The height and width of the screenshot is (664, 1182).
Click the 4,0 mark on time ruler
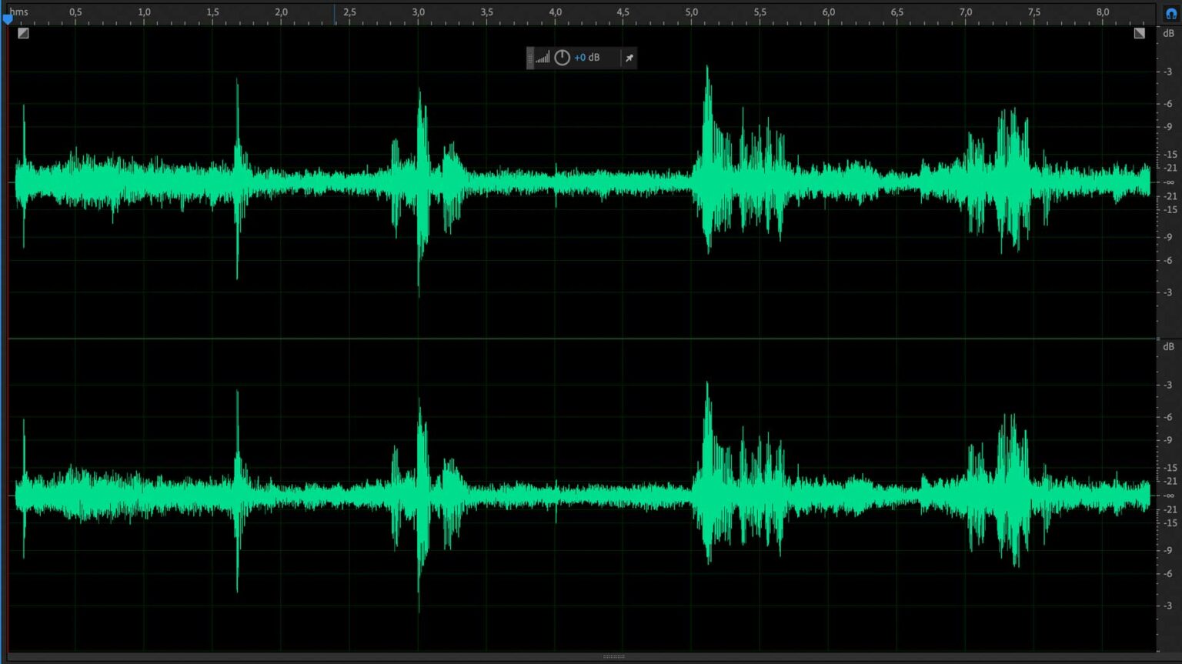click(555, 12)
